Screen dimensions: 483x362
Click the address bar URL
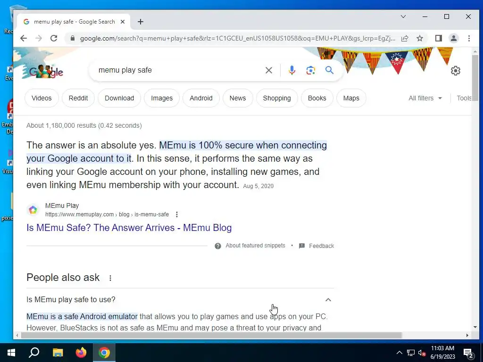click(x=237, y=38)
